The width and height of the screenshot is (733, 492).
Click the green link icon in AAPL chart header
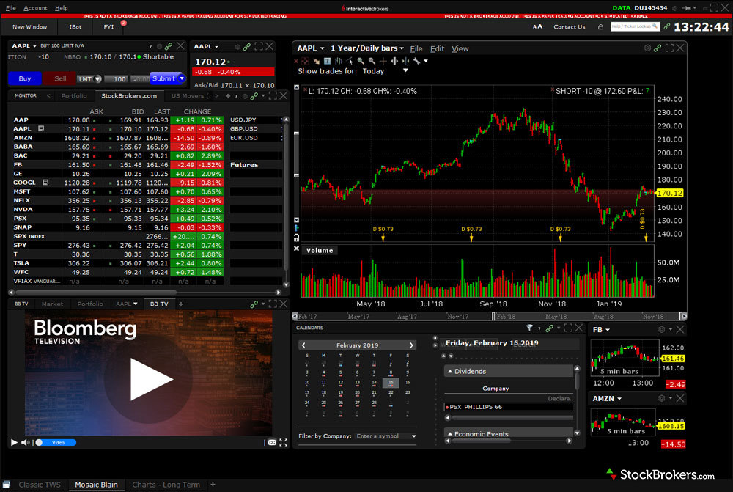(658, 48)
